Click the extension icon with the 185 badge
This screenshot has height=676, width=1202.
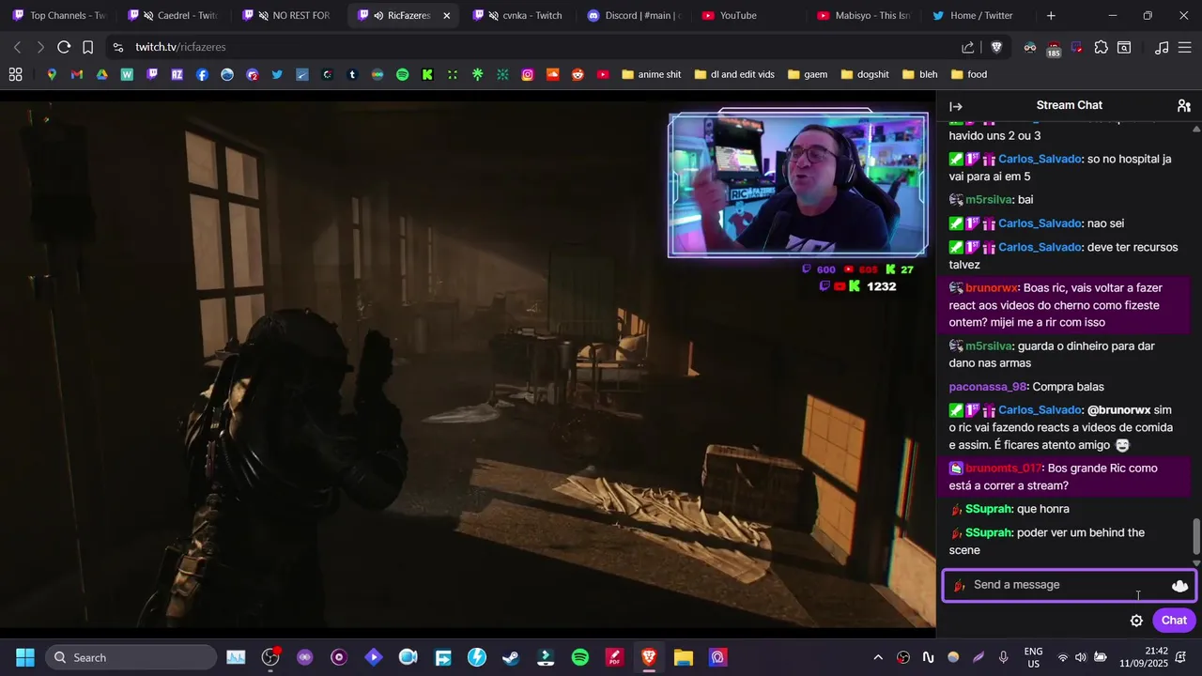pos(1054,49)
